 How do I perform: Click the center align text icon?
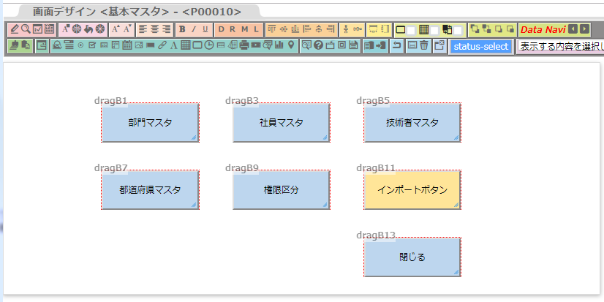tap(154, 29)
